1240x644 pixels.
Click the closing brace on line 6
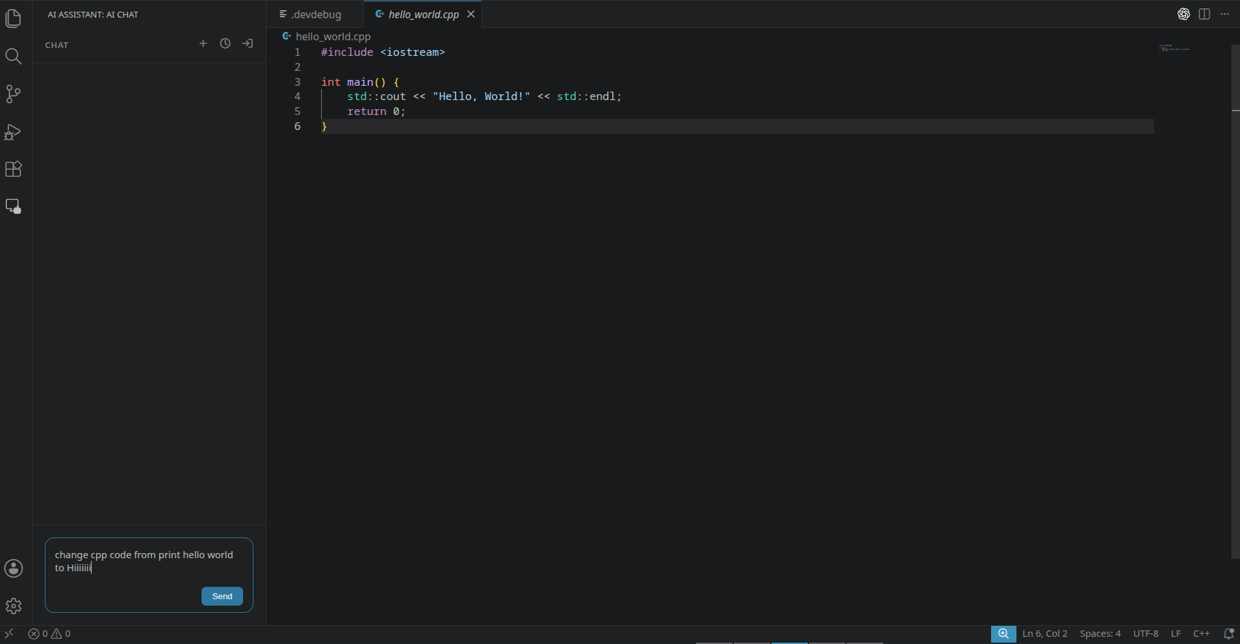pyautogui.click(x=324, y=126)
